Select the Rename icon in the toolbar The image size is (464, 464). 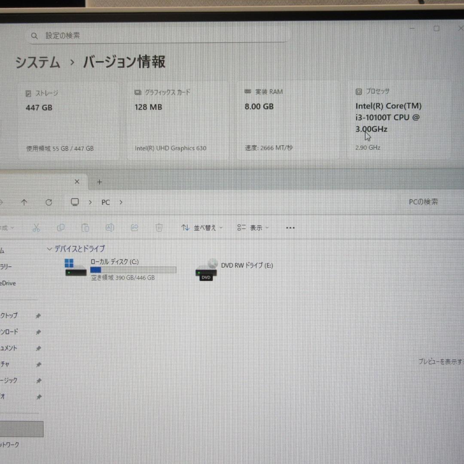tap(110, 227)
